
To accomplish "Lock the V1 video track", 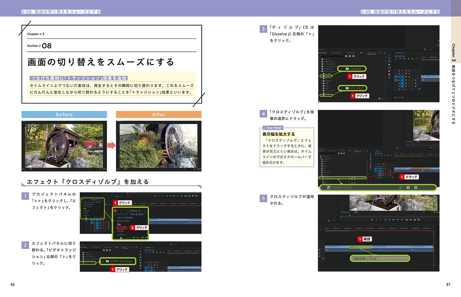I will point(399,77).
